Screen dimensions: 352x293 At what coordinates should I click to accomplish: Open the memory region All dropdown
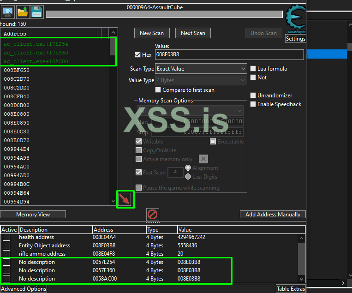(x=191, y=110)
